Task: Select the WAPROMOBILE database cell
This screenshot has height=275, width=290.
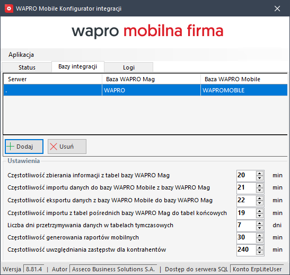Action: point(244,90)
